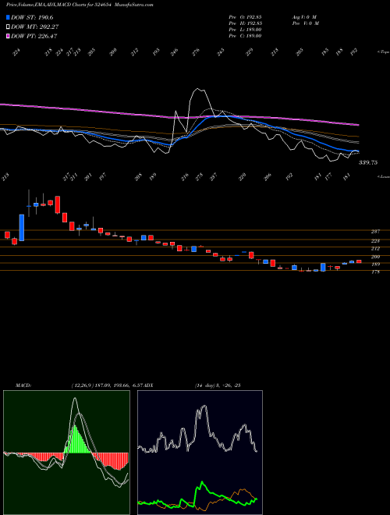390x515 pixels.
Task: Click the 276 high label above the peak
Action: click(x=196, y=52)
